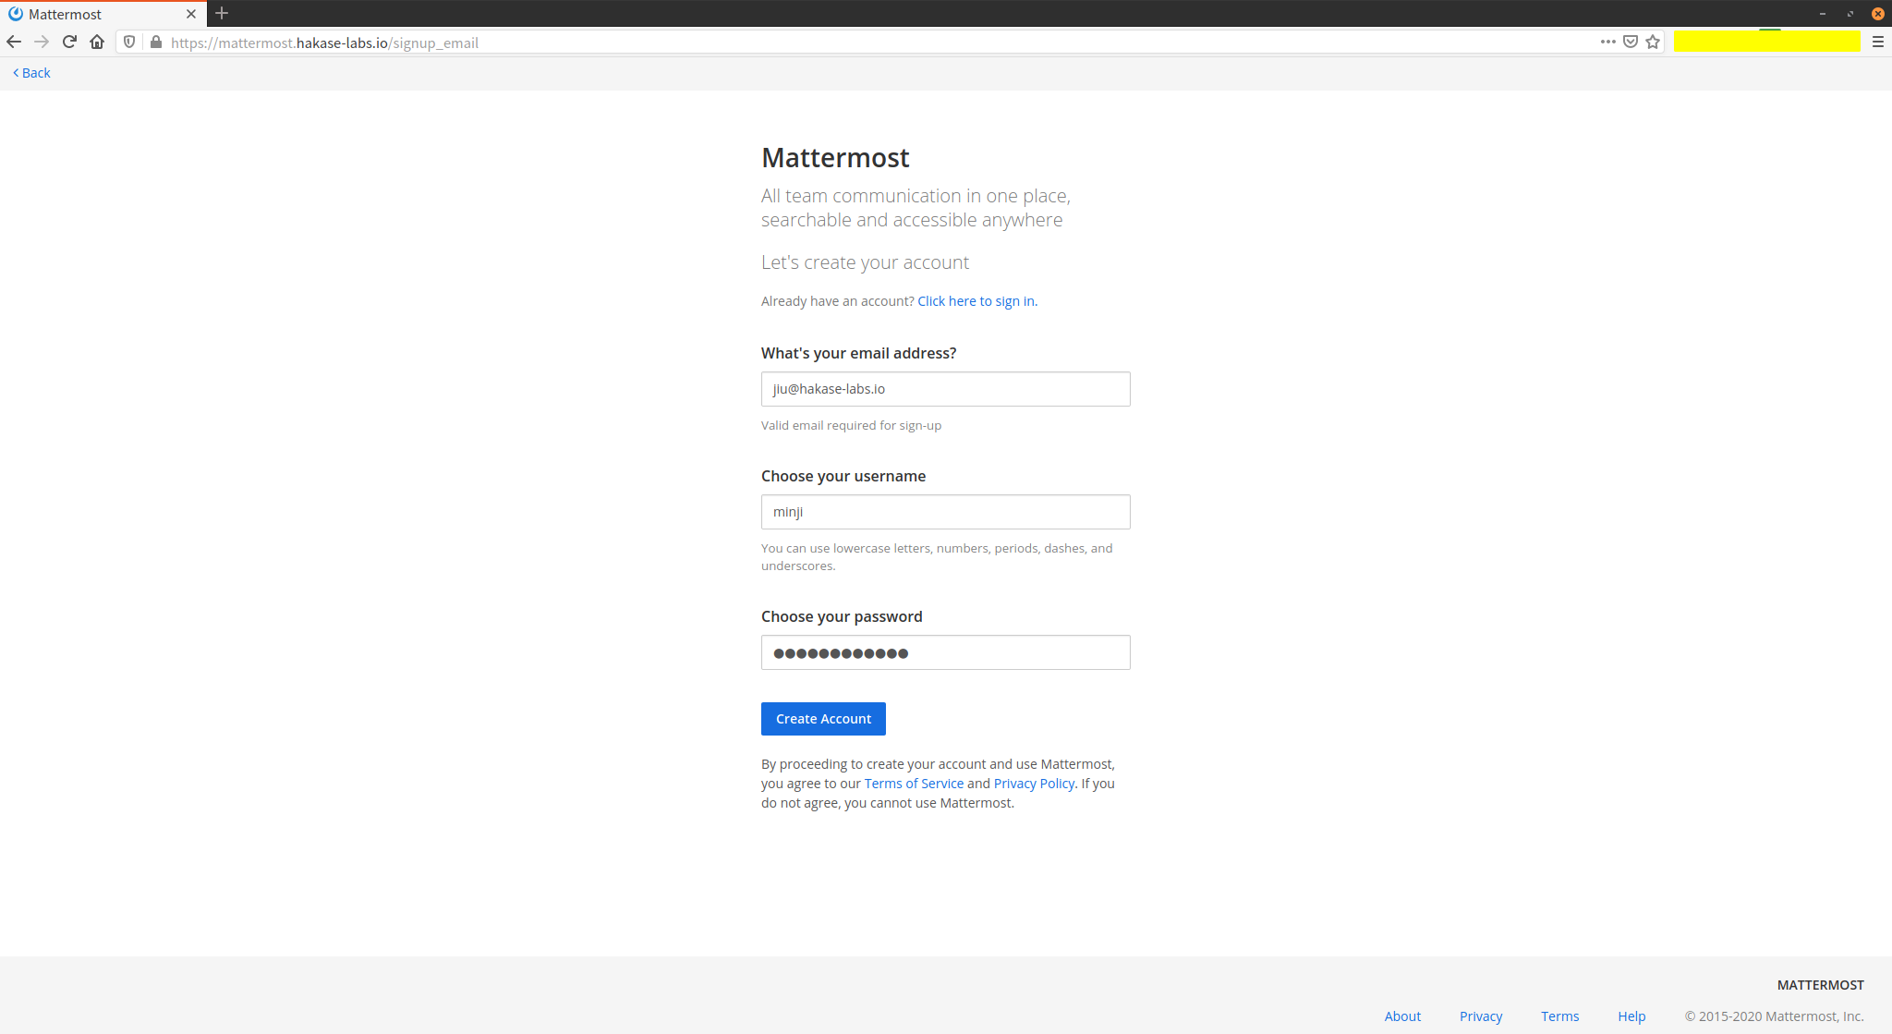Go back with the browser back arrow
The width and height of the screenshot is (1892, 1034).
pyautogui.click(x=14, y=43)
